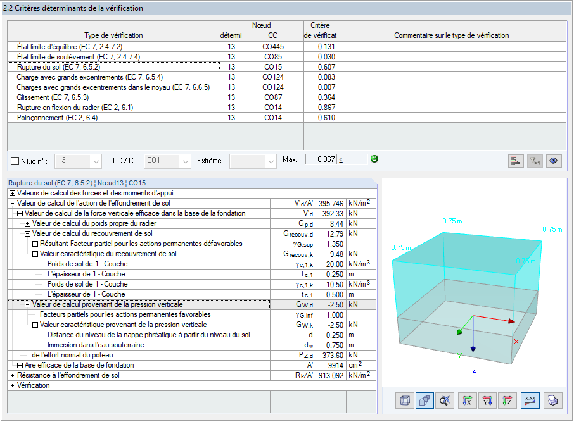Click the filter greater-than-1 icon
Image resolution: width=574 pixels, height=422 pixels.
535,161
